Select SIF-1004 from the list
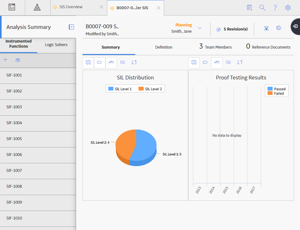This screenshot has width=300, height=230. [38, 123]
